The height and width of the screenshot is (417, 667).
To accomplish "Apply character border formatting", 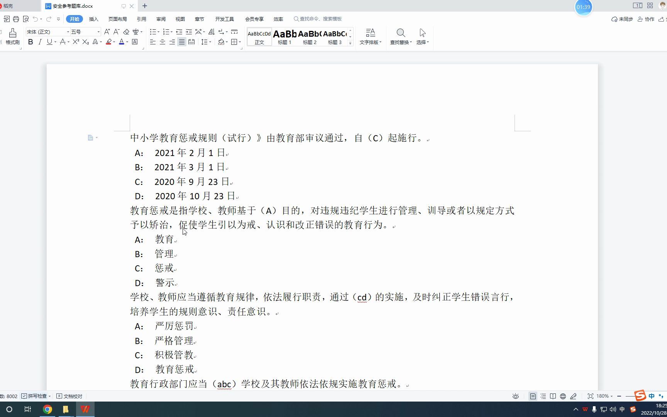I will point(135,42).
